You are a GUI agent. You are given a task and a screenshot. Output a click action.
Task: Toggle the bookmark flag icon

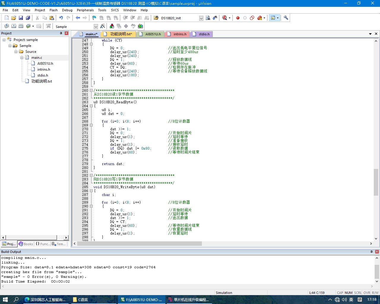pos(94,18)
